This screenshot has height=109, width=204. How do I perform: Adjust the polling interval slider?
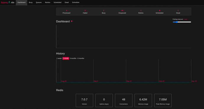click(182, 22)
